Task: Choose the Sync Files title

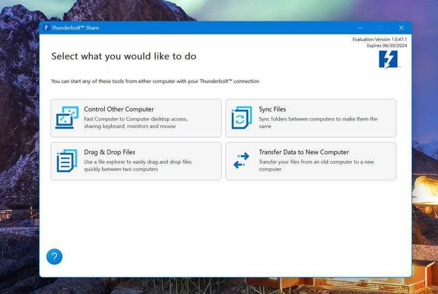Action: [x=272, y=109]
